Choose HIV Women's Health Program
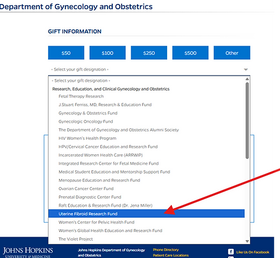The height and width of the screenshot is (258, 280). pyautogui.click(x=146, y=139)
